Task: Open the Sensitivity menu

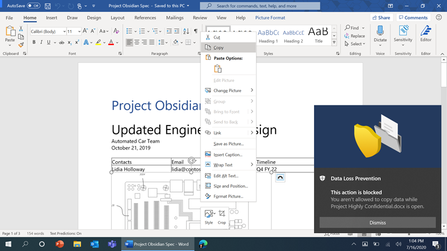Action: 403,36
